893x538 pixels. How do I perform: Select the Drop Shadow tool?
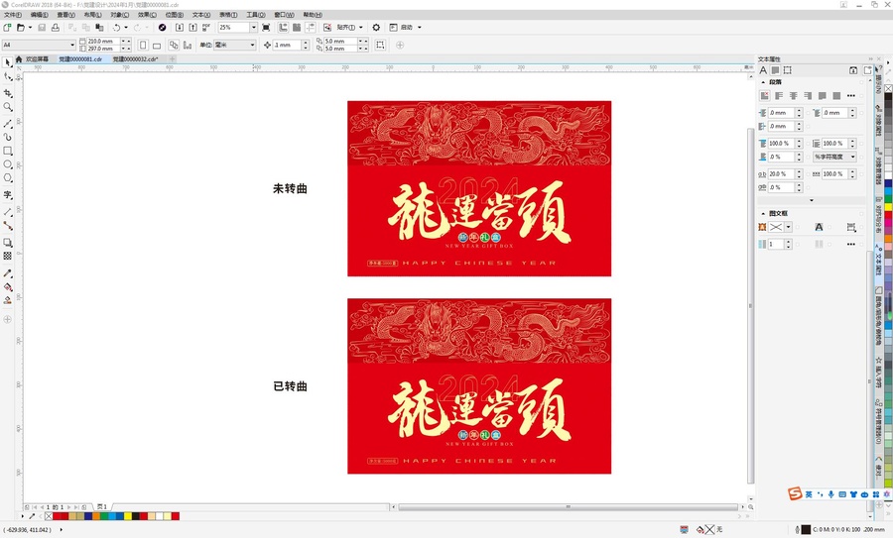(x=7, y=243)
